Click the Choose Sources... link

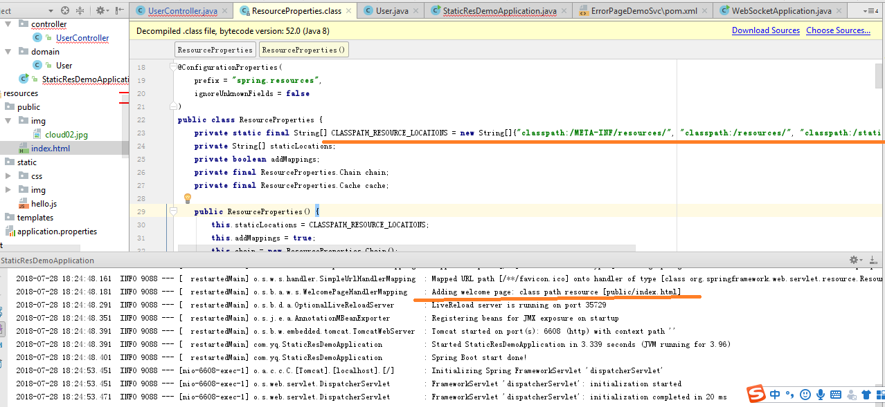coord(838,30)
